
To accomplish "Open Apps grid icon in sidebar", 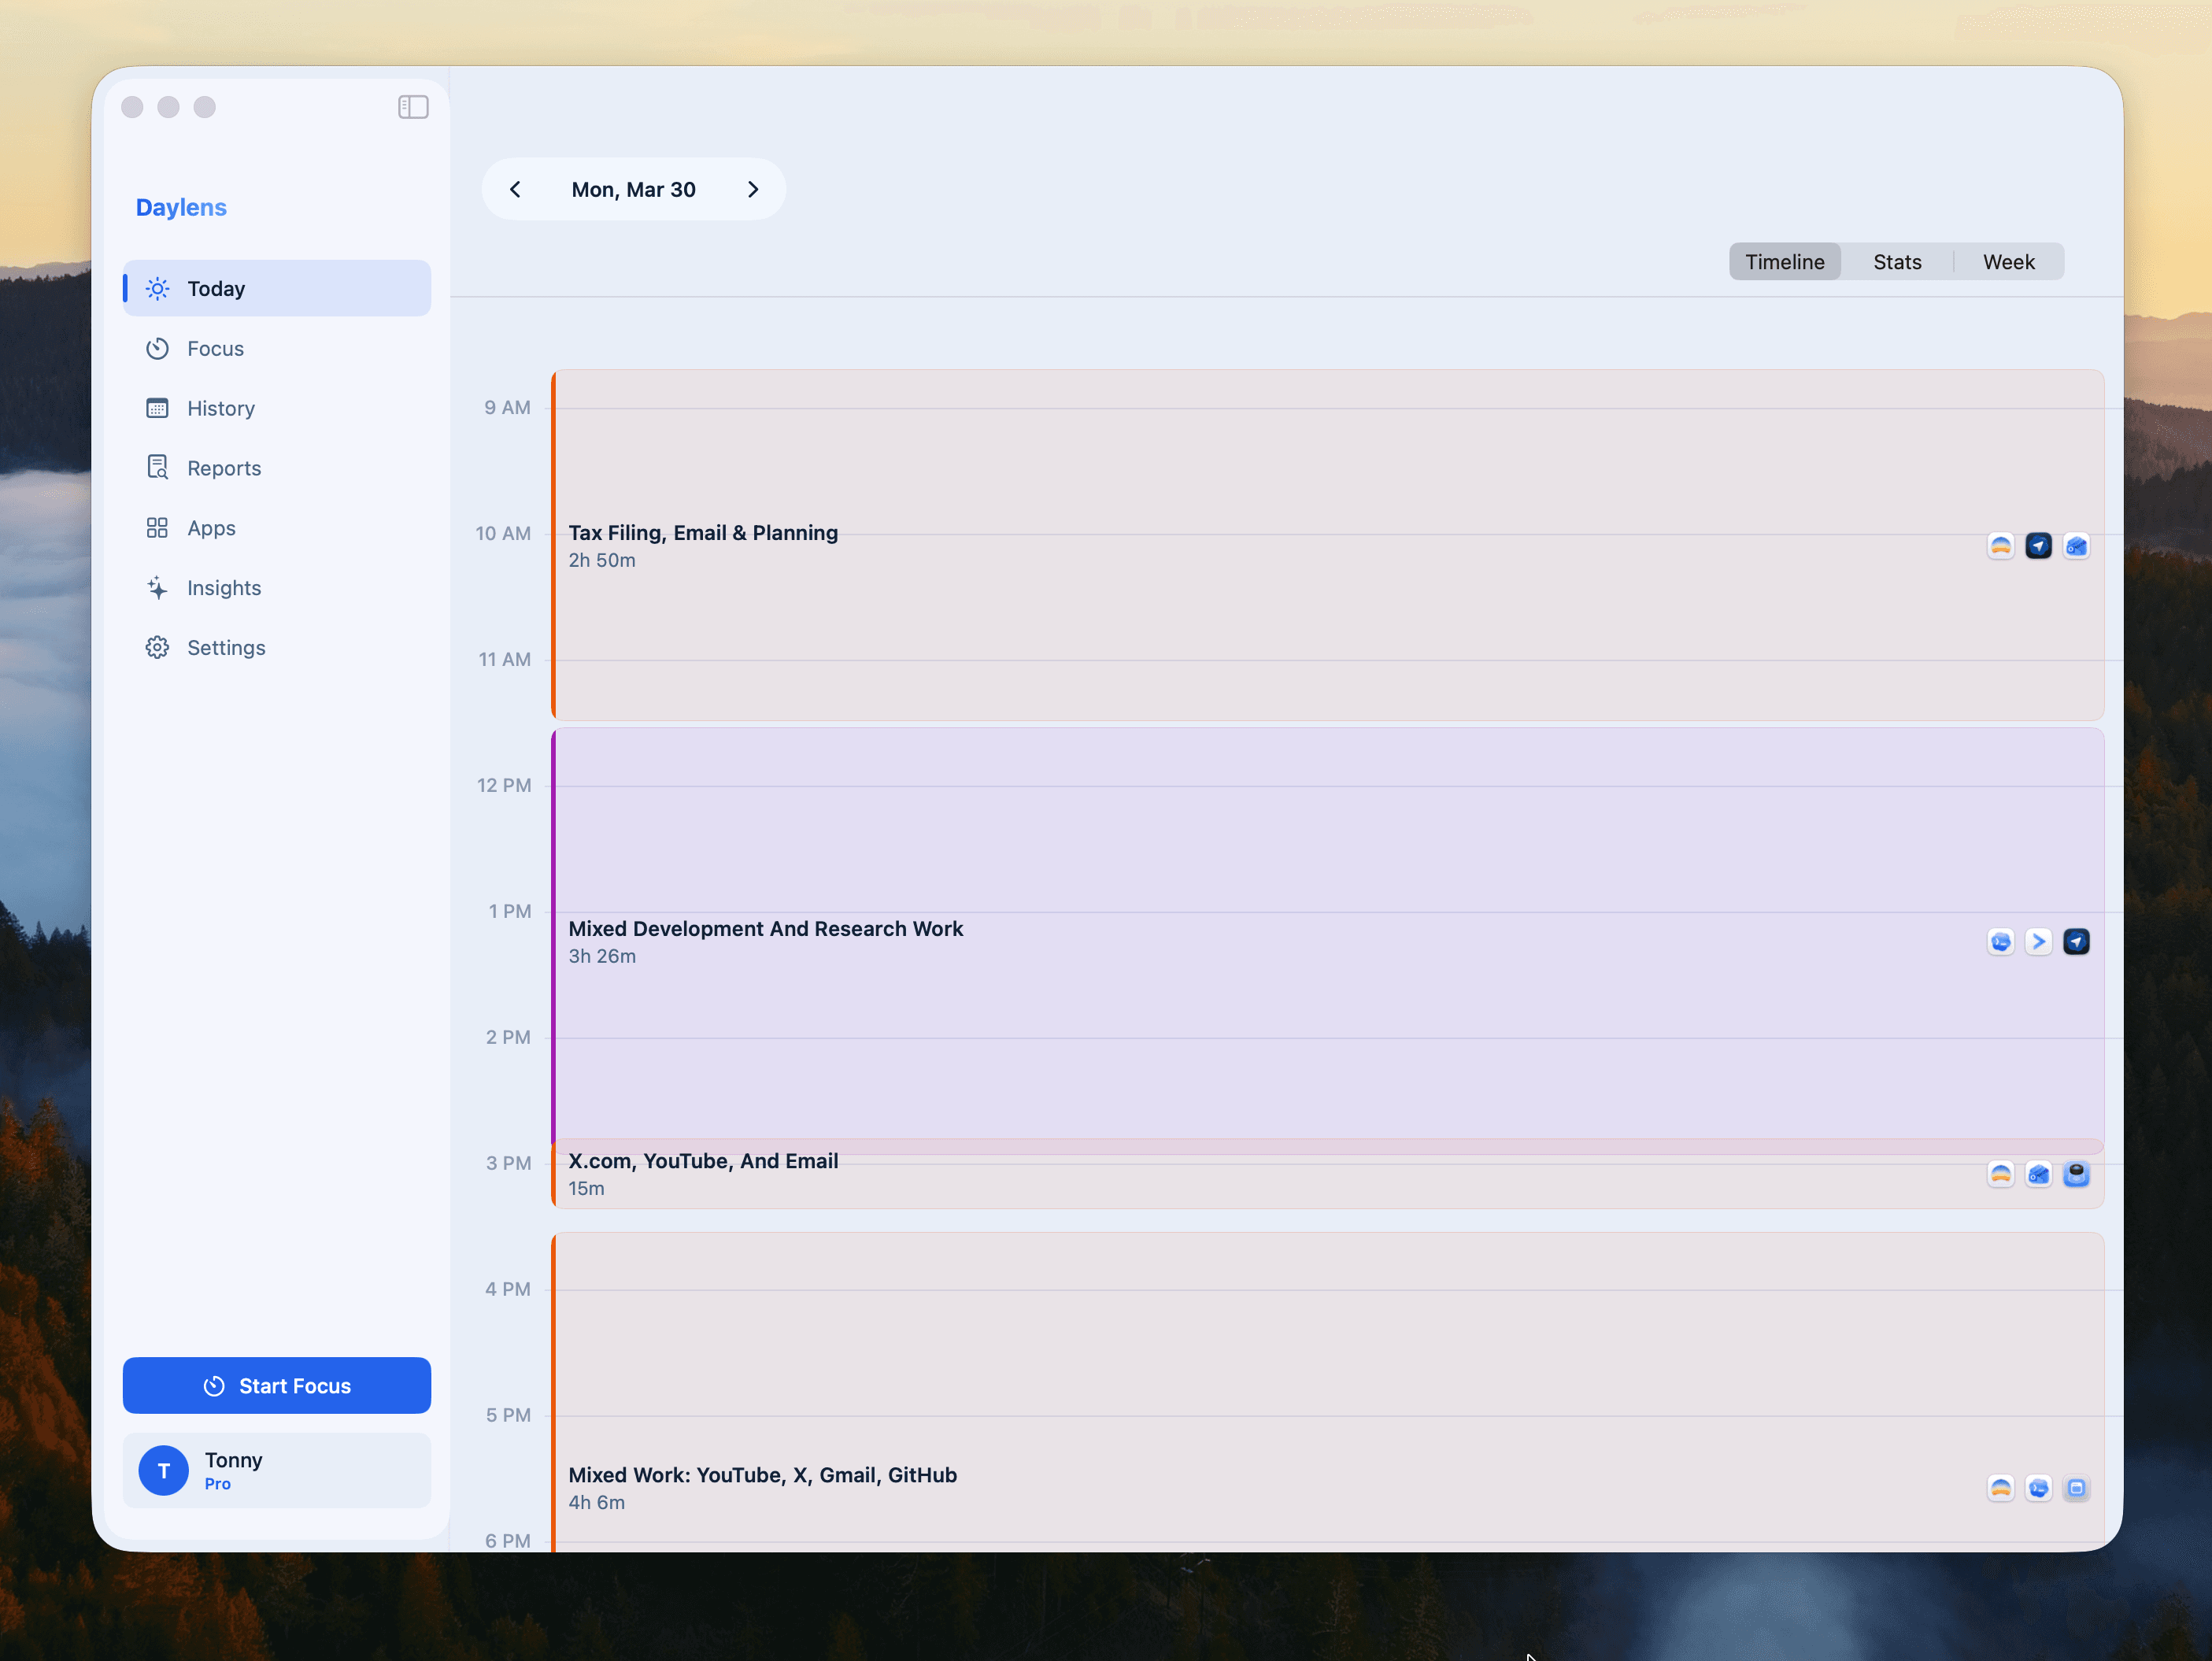I will pyautogui.click(x=157, y=528).
